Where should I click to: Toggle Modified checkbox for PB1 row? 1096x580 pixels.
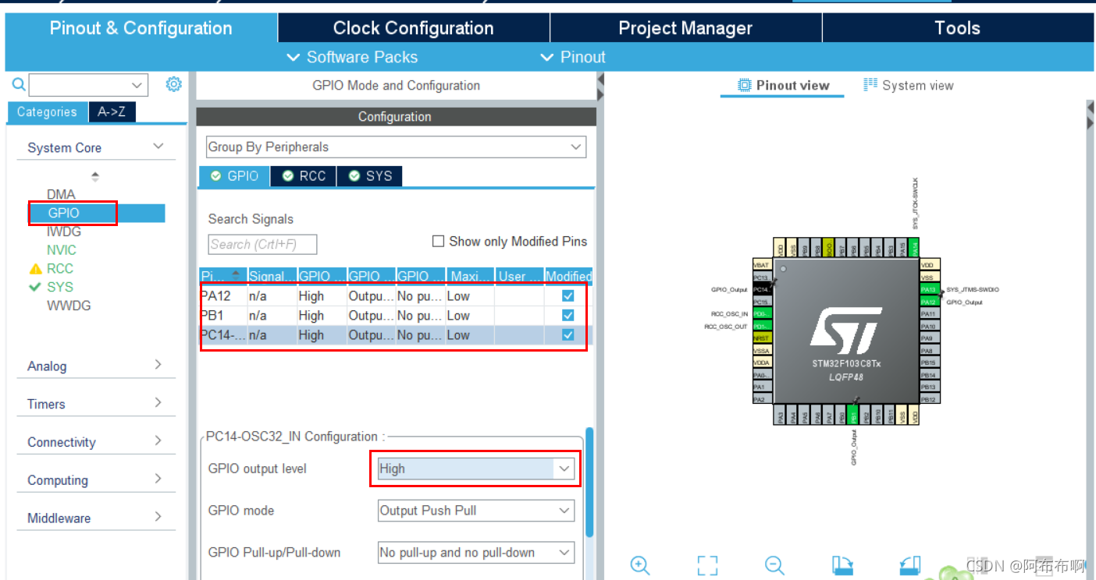click(x=568, y=316)
